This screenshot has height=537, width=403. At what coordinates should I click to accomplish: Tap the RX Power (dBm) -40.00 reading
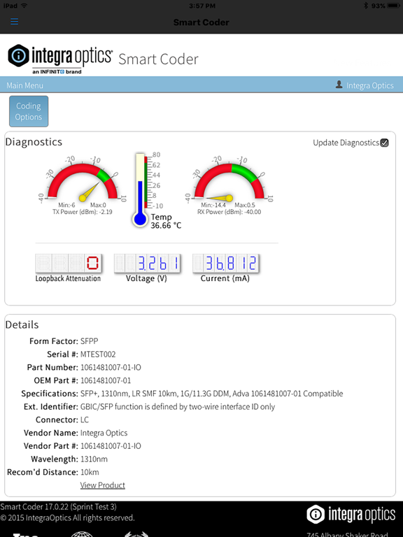click(229, 212)
